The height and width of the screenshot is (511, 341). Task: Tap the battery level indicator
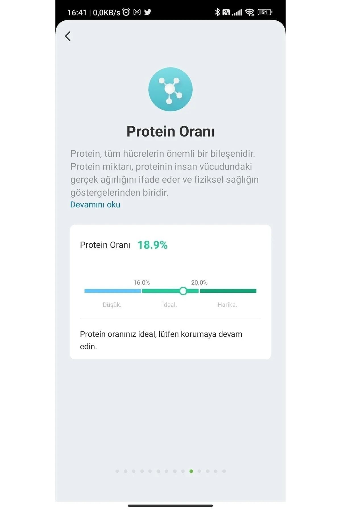click(x=265, y=12)
